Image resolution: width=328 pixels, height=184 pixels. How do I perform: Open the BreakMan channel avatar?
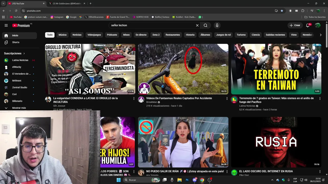tap(141, 99)
